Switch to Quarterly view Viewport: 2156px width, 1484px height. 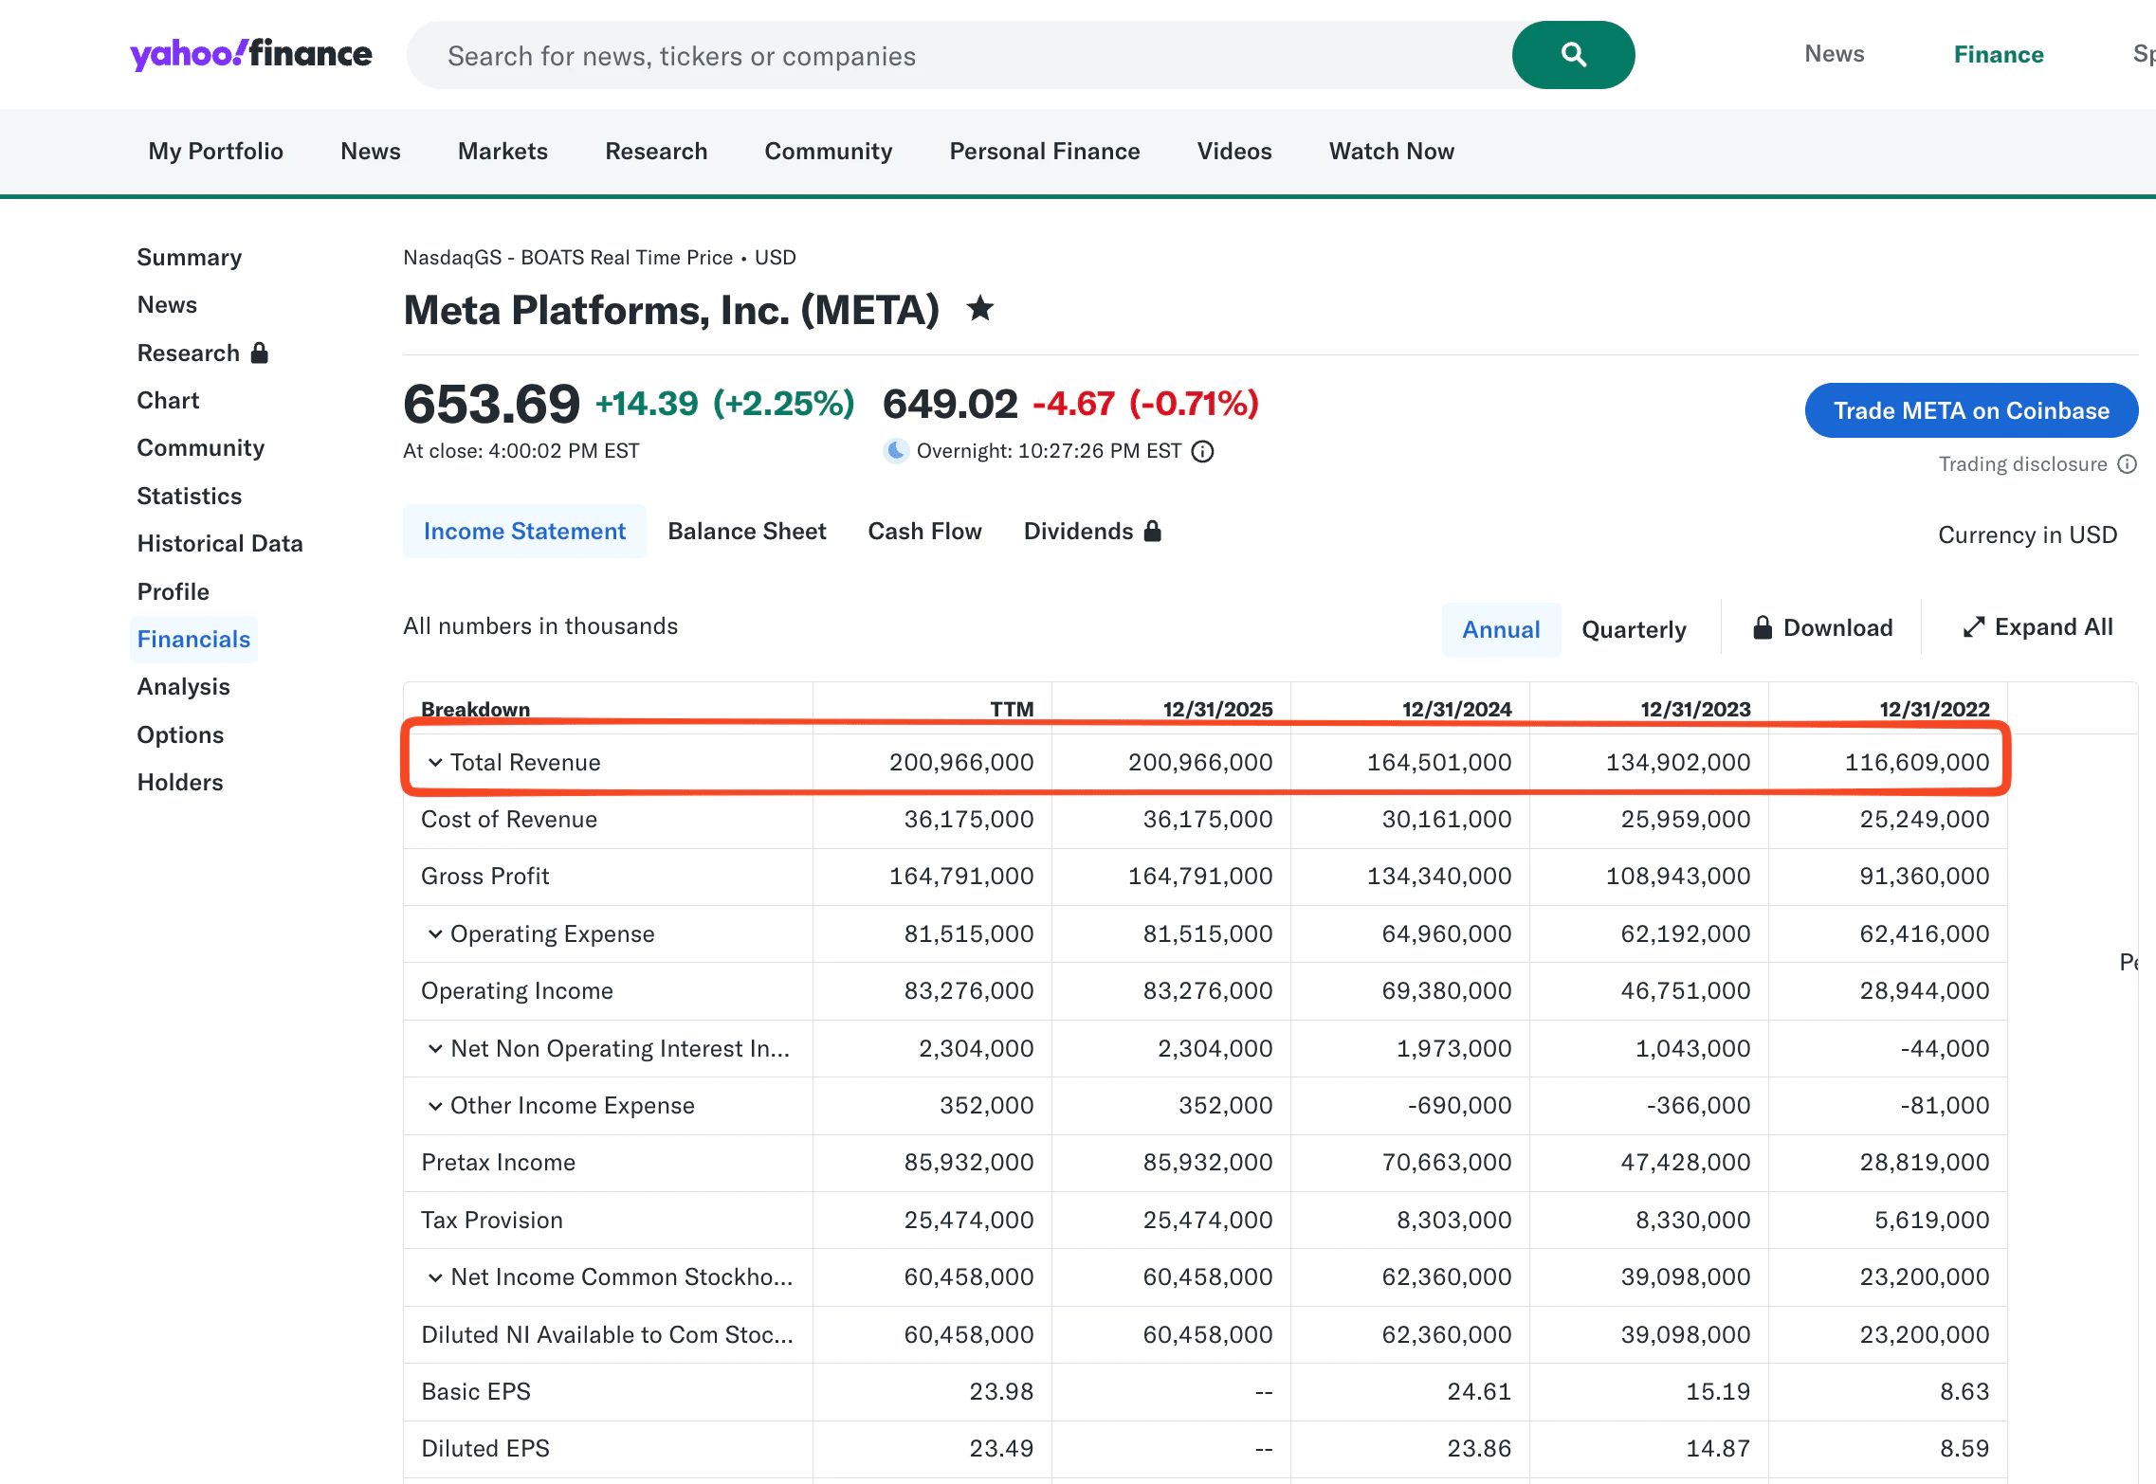[1633, 628]
